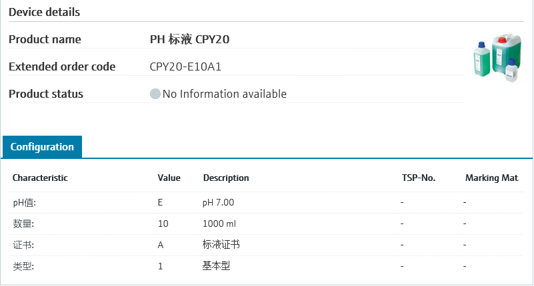The height and width of the screenshot is (286, 534).
Task: Click the TSP-No. column header
Action: (x=418, y=178)
